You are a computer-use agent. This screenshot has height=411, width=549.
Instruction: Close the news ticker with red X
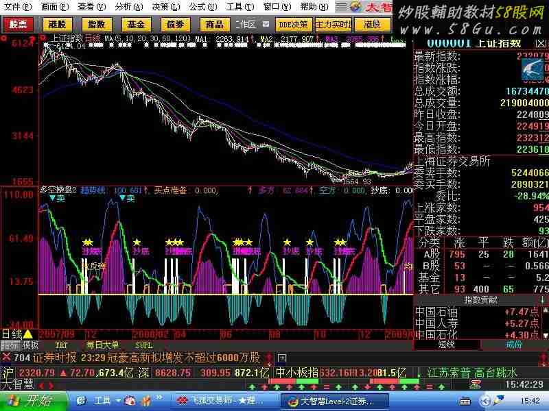pos(6,357)
